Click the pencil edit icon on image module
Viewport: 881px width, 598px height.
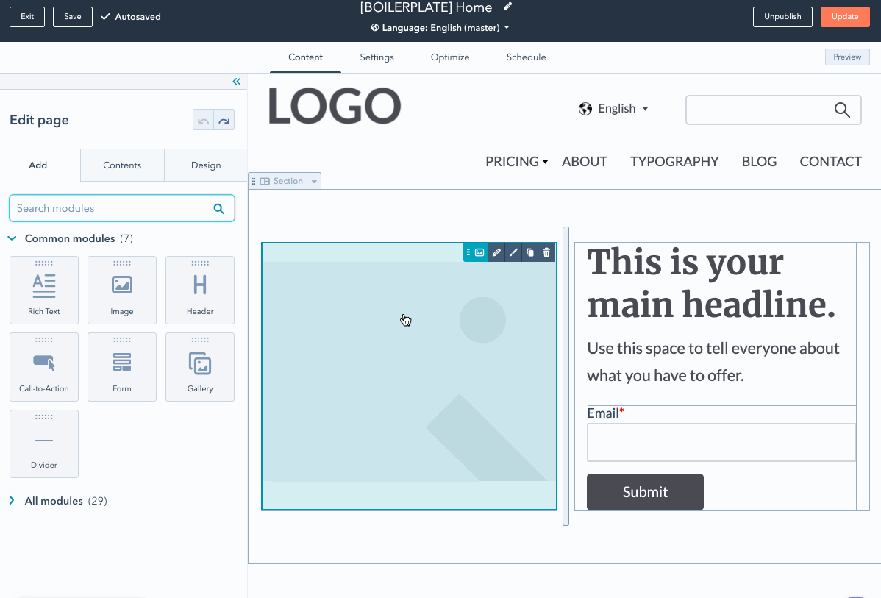tap(496, 252)
